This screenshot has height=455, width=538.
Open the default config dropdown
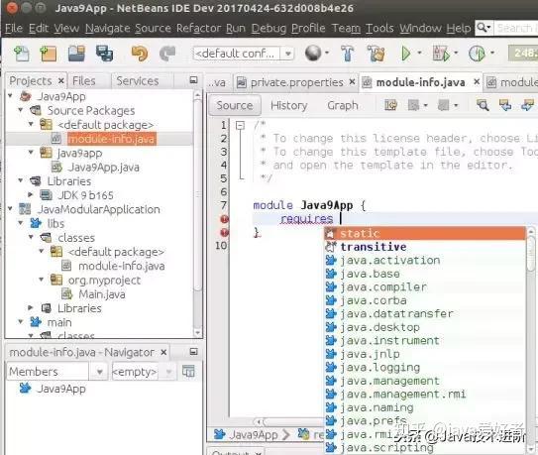coord(288,54)
